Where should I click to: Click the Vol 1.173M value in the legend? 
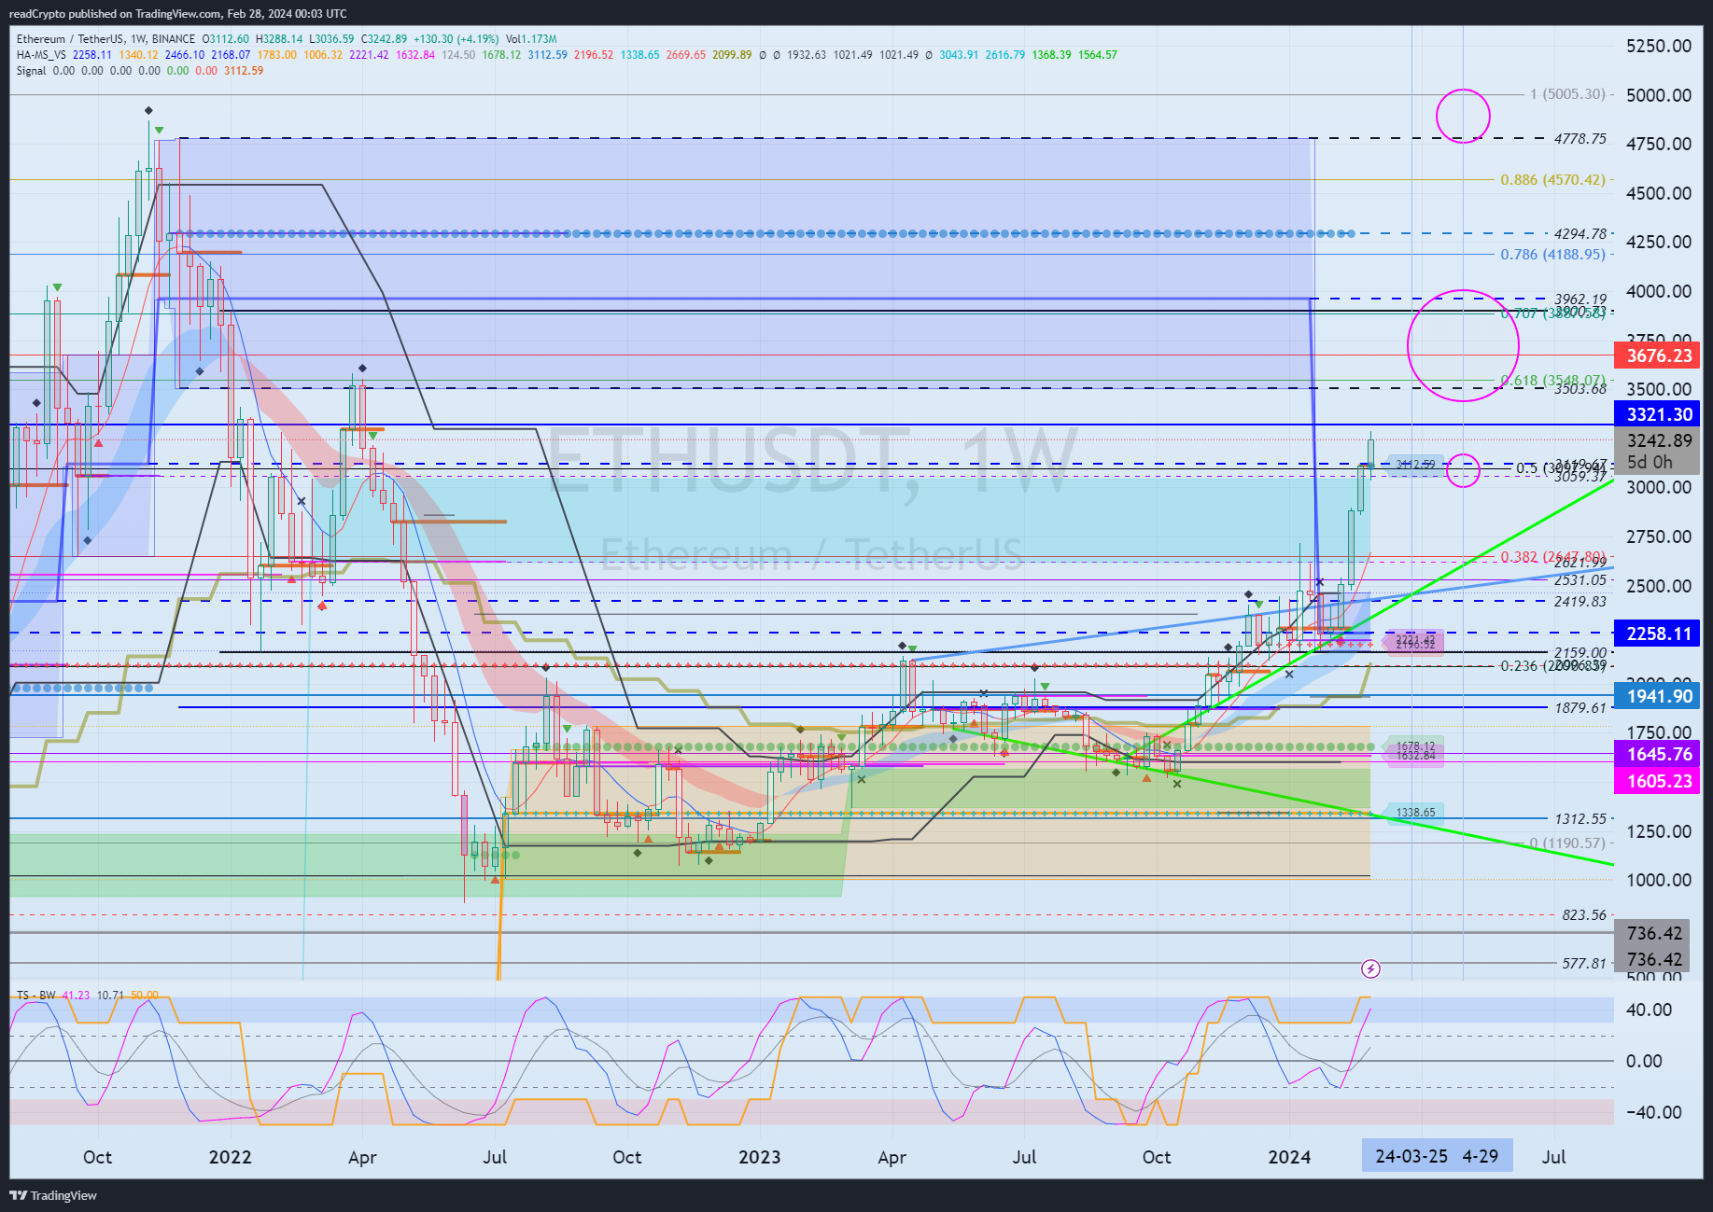pyautogui.click(x=531, y=39)
